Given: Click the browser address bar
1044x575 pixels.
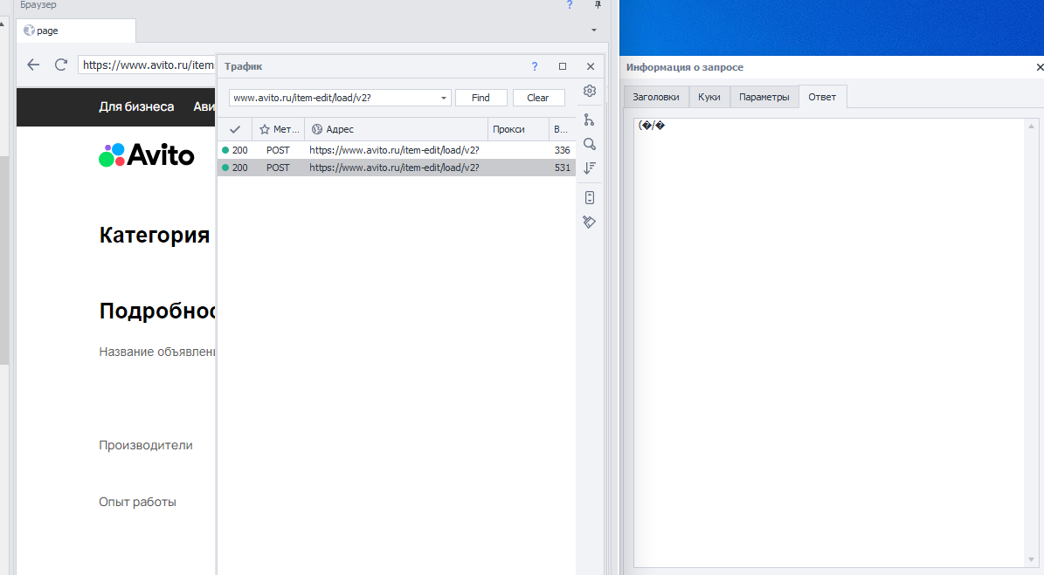Looking at the screenshot, I should [x=147, y=65].
